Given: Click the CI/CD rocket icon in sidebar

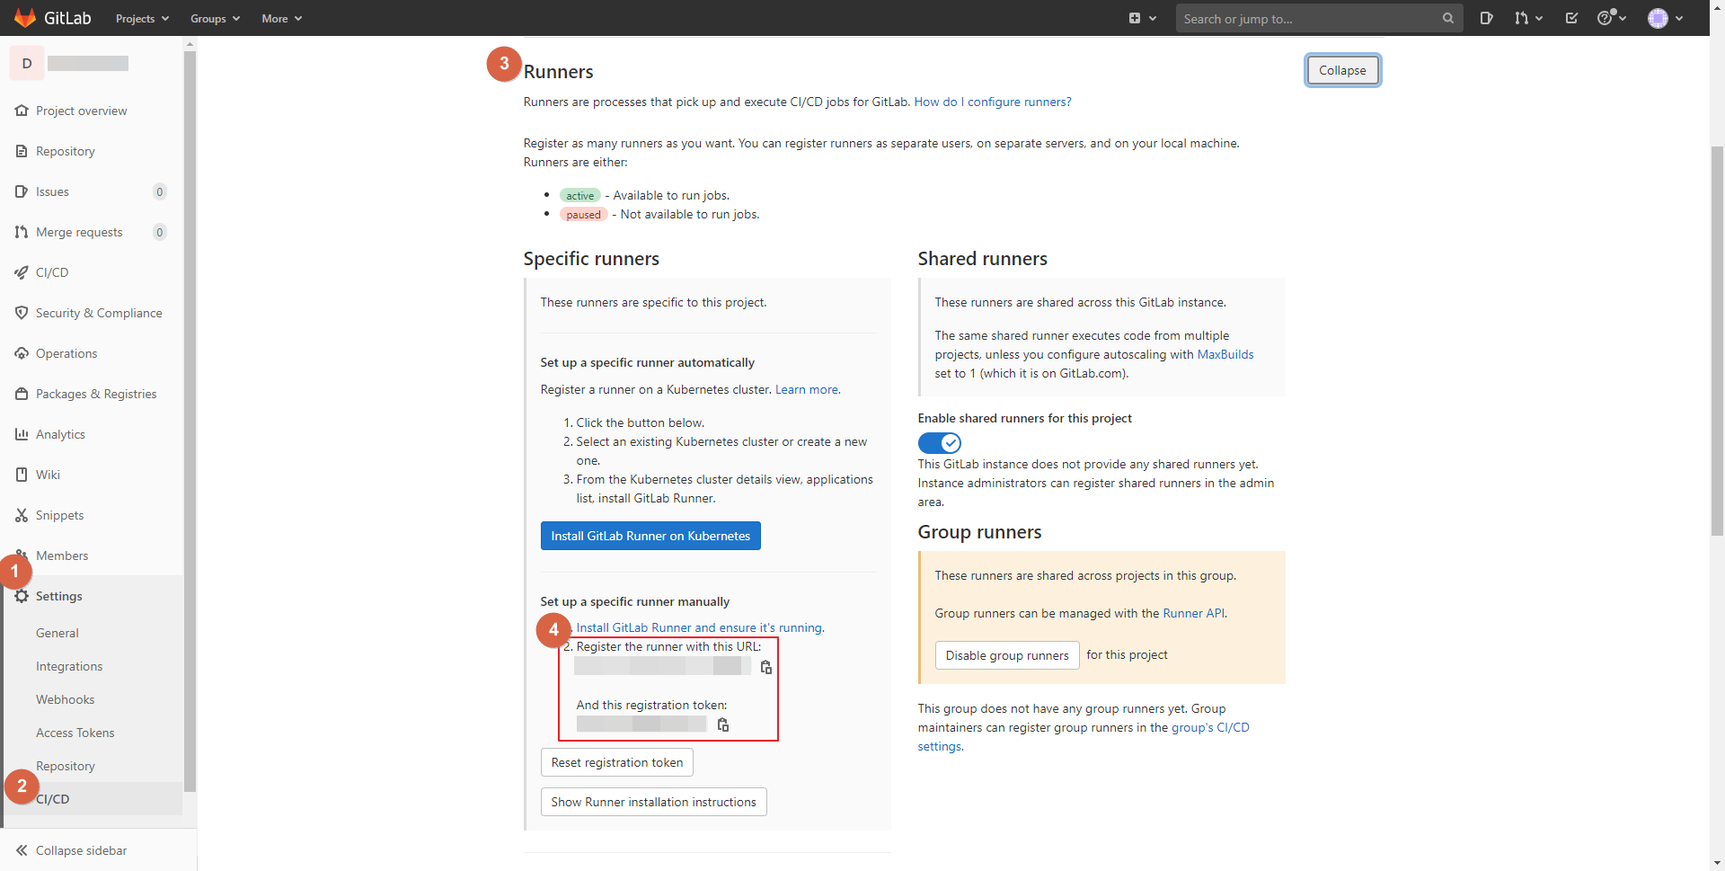Looking at the screenshot, I should pos(22,272).
